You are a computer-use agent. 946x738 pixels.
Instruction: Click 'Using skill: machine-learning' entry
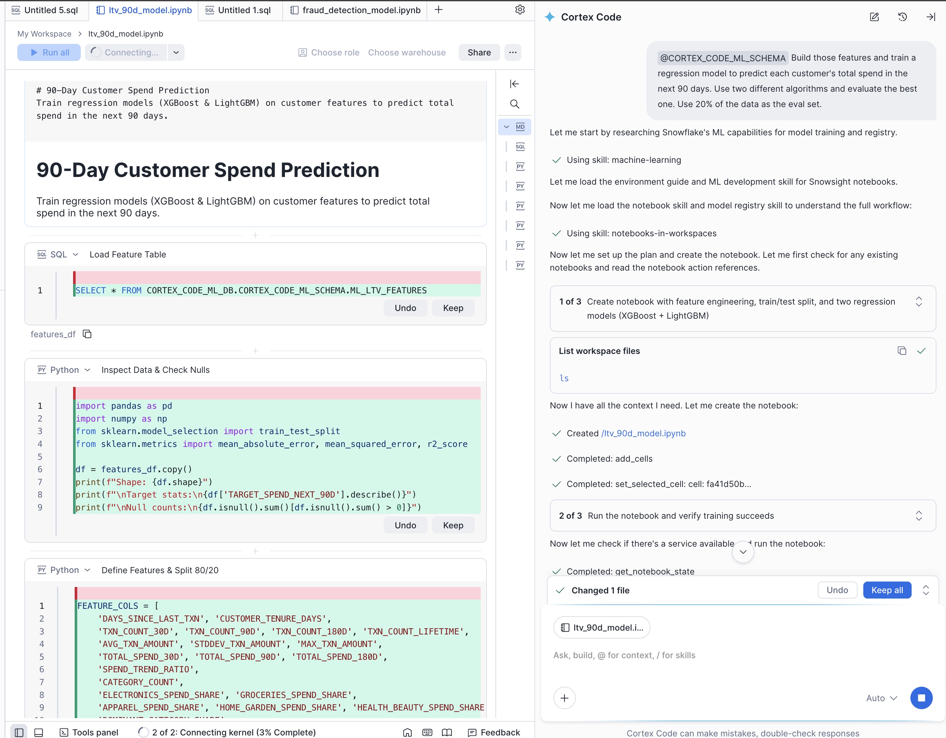pyautogui.click(x=624, y=160)
